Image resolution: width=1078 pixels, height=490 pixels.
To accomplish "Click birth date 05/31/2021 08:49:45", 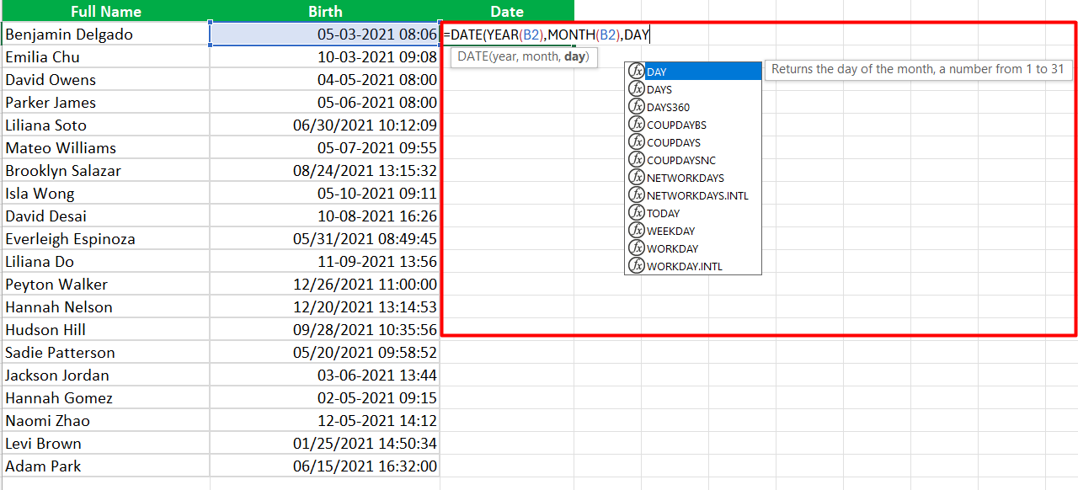I will [x=325, y=239].
